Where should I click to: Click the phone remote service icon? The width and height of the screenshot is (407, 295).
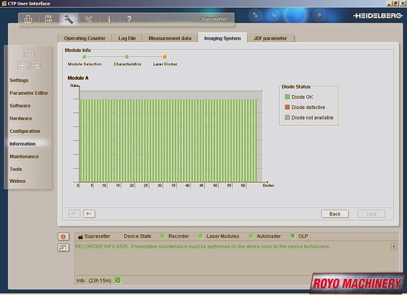[89, 19]
